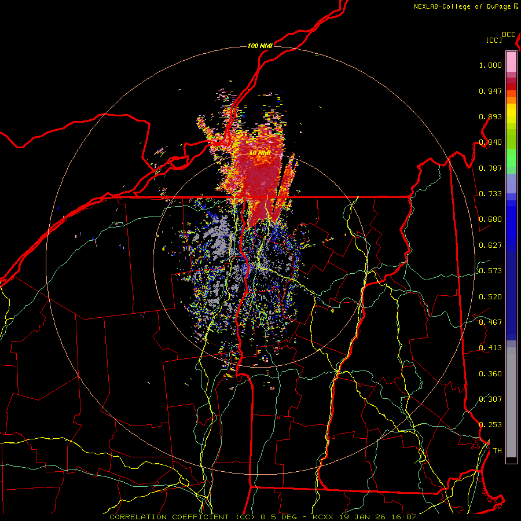The height and width of the screenshot is (521, 521).
Task: Click the 100 NMI range ring label
Action: pyautogui.click(x=260, y=46)
